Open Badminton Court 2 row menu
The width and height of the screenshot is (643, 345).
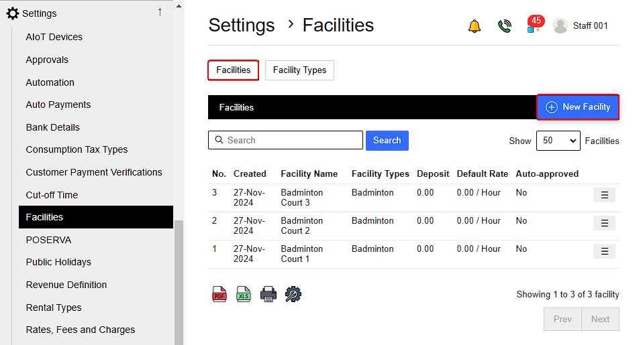point(604,223)
